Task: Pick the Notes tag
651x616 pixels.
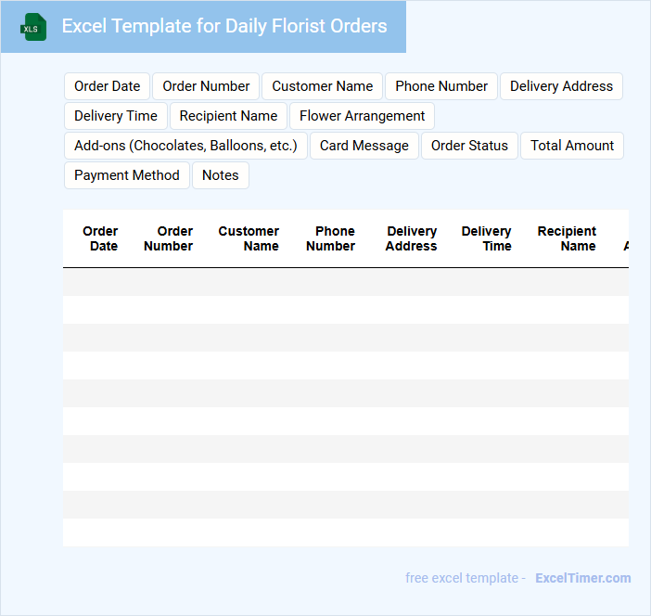Action: tap(221, 175)
